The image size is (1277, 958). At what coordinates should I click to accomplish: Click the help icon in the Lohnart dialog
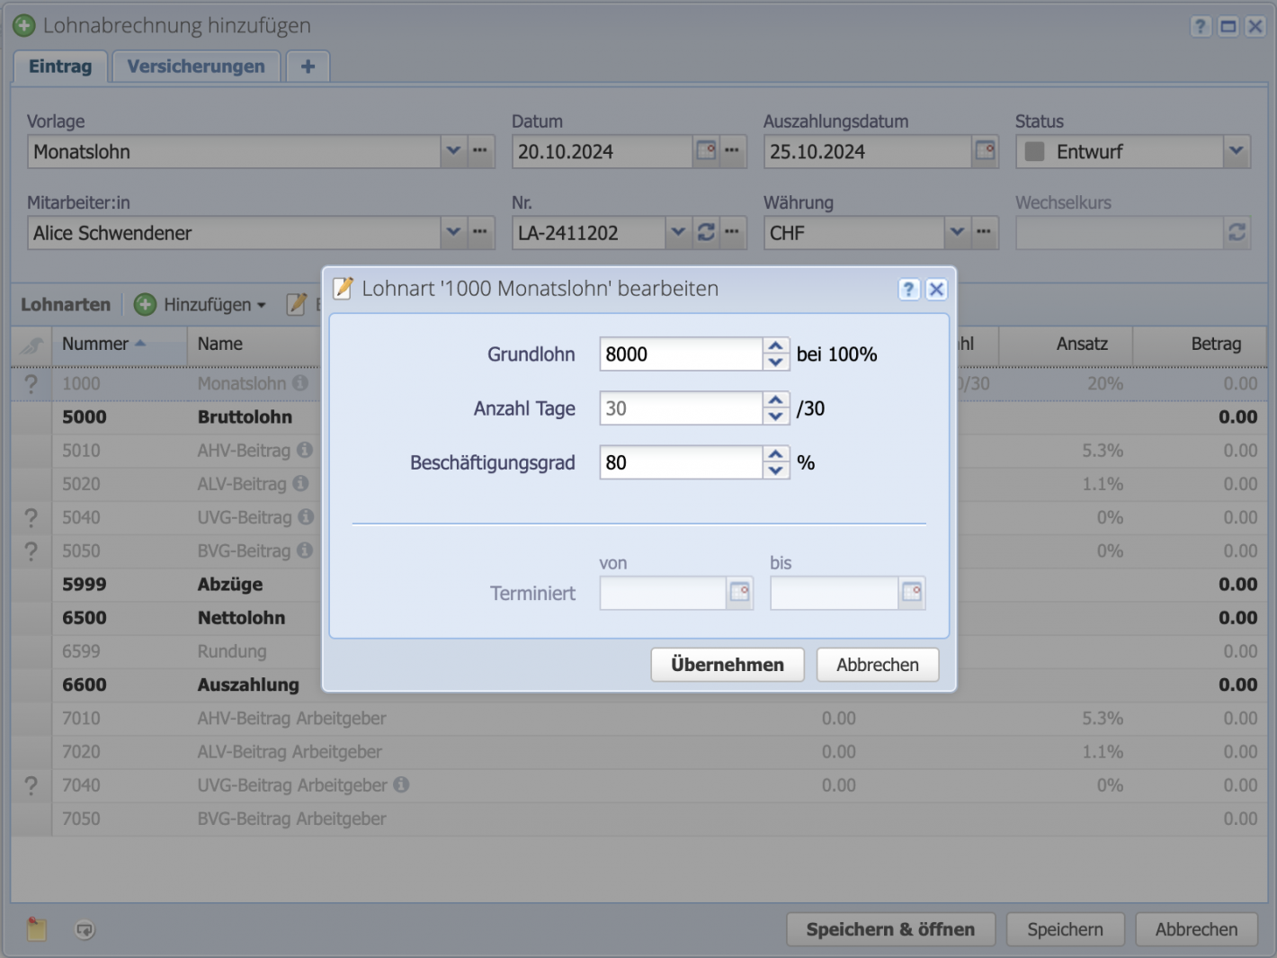click(908, 289)
